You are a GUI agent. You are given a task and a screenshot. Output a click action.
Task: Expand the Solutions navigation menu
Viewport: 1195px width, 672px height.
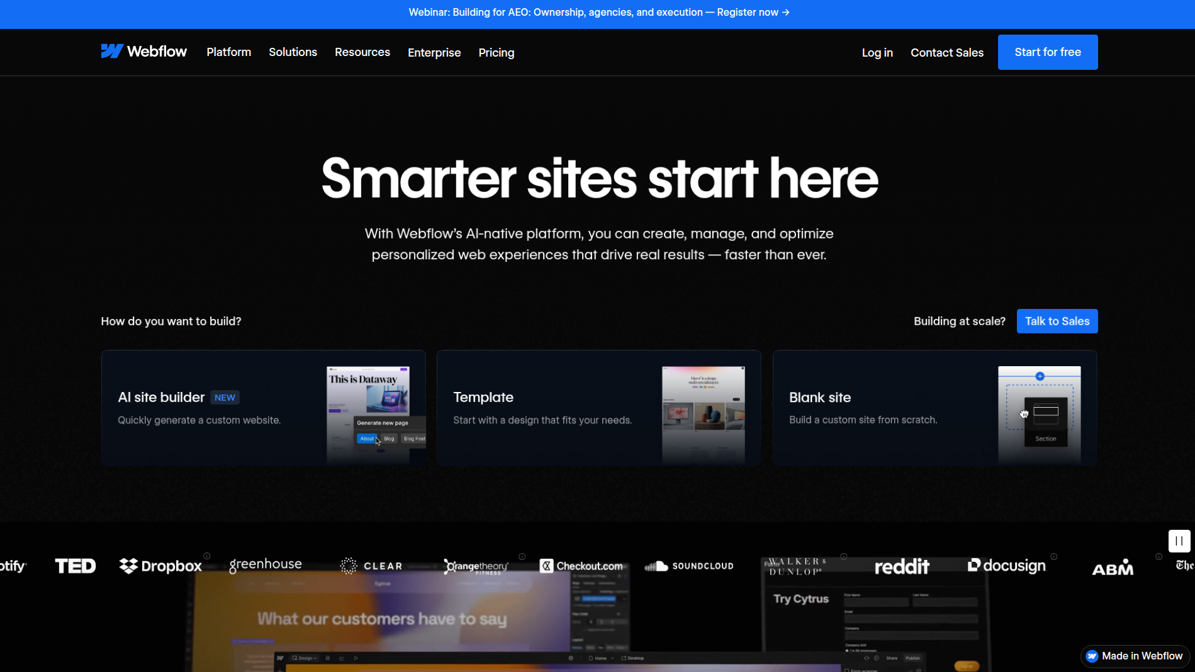click(293, 52)
